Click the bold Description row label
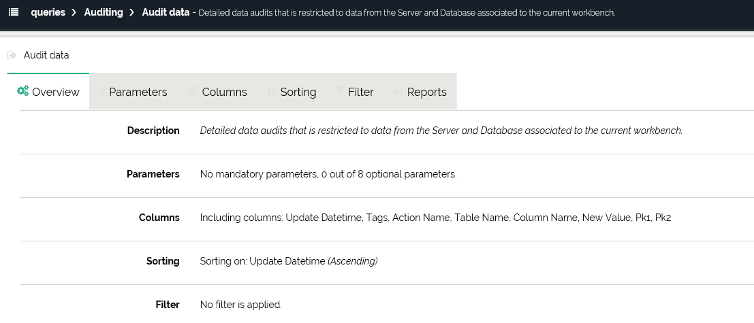754x323 pixels. (x=153, y=131)
